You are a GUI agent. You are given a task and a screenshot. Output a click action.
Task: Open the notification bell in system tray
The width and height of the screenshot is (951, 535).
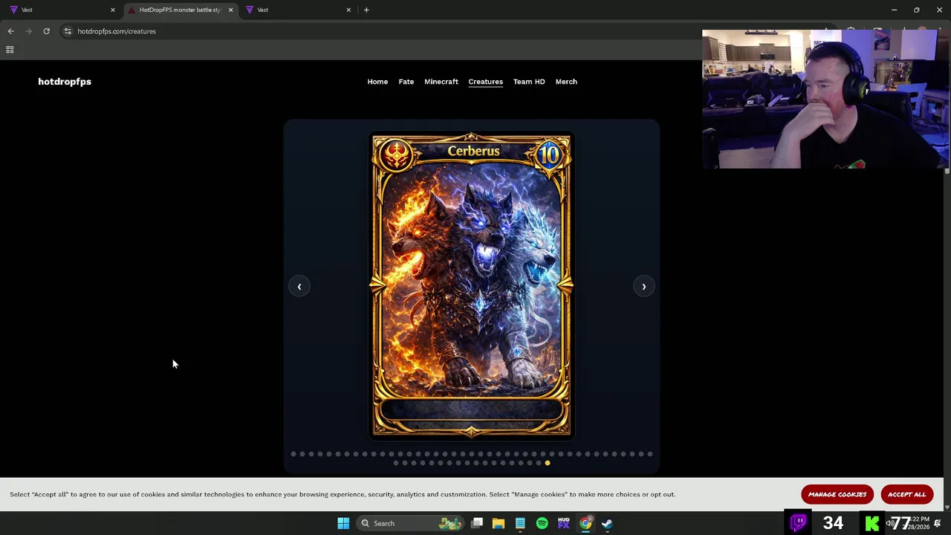coord(938,523)
